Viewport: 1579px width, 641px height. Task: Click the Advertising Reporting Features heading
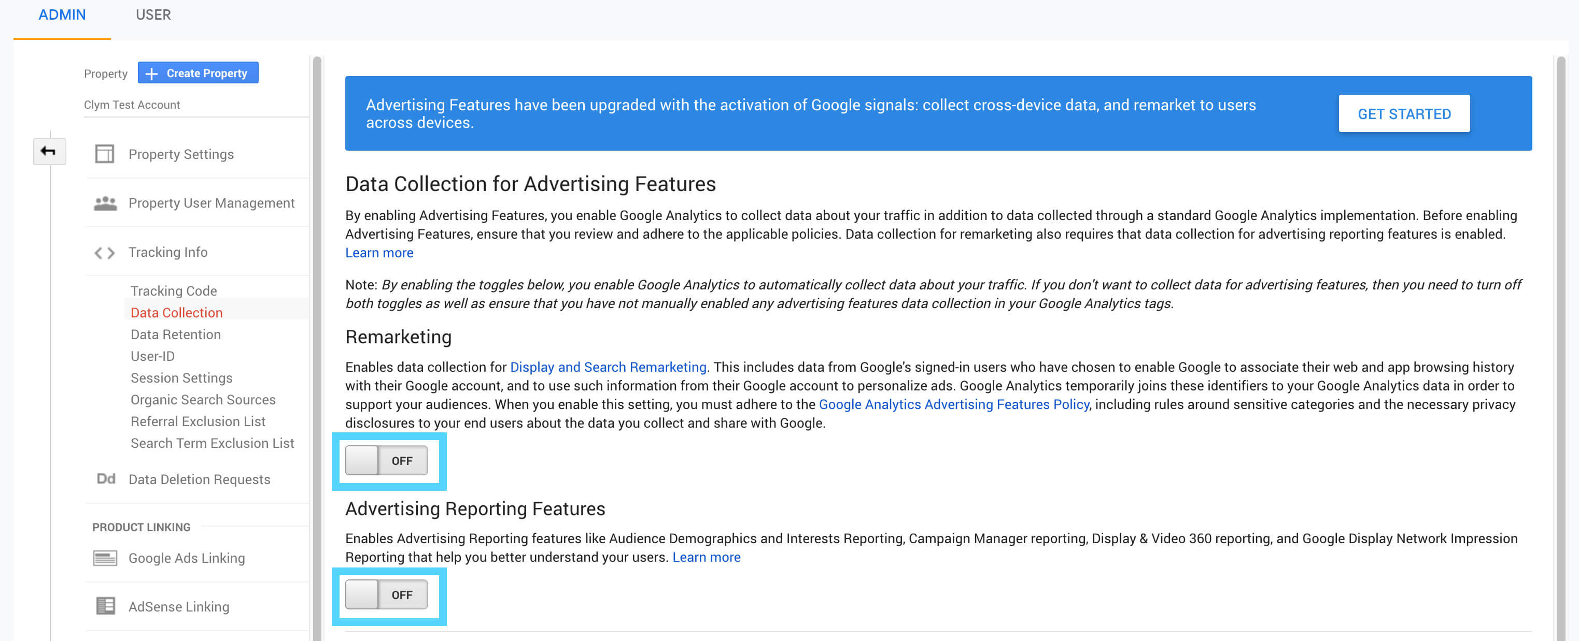[475, 509]
